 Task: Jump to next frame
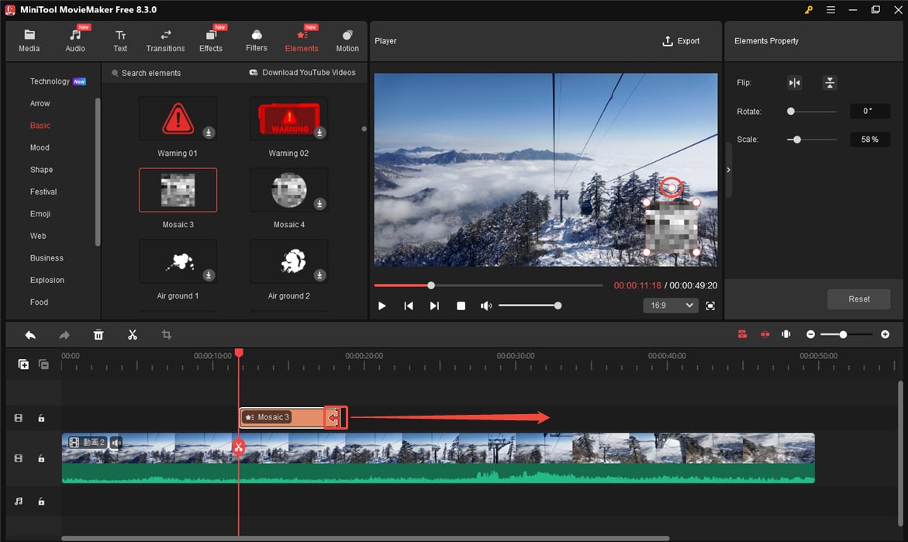pyautogui.click(x=434, y=306)
